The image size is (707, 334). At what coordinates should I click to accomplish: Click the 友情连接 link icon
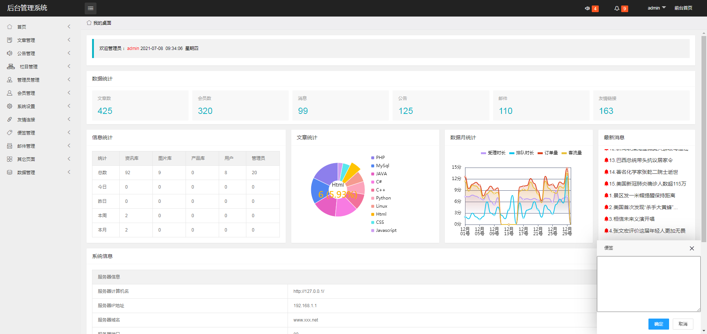click(x=10, y=119)
